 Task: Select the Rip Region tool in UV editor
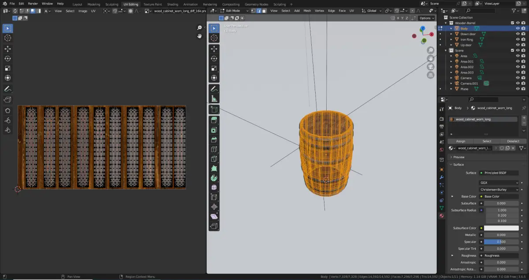(x=7, y=99)
